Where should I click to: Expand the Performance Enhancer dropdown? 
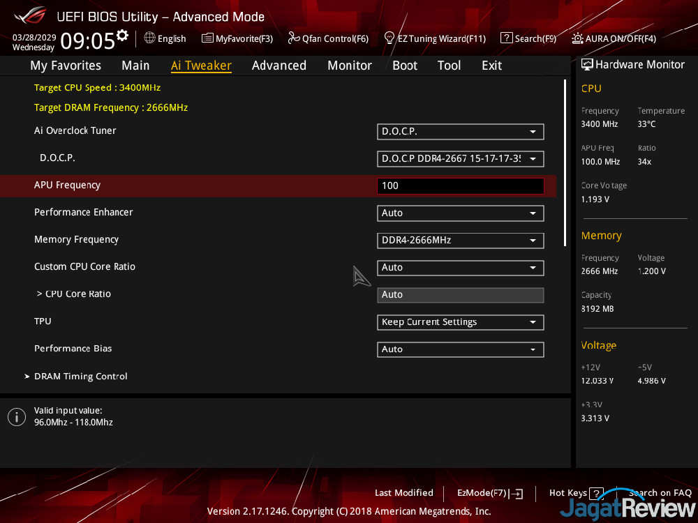pos(460,213)
